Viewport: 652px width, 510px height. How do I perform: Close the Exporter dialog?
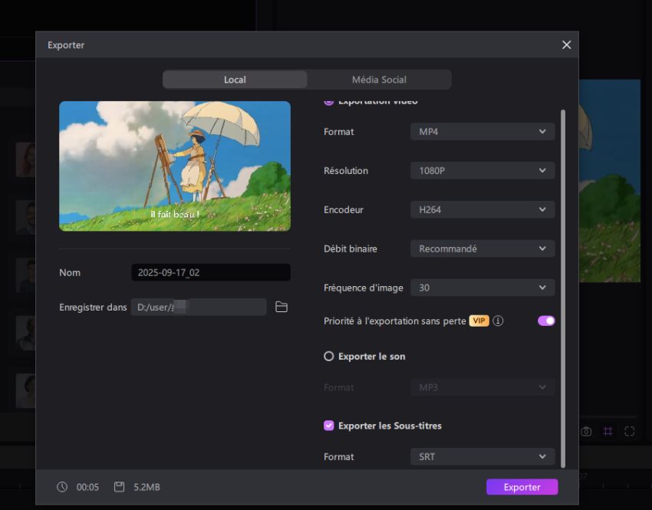566,44
